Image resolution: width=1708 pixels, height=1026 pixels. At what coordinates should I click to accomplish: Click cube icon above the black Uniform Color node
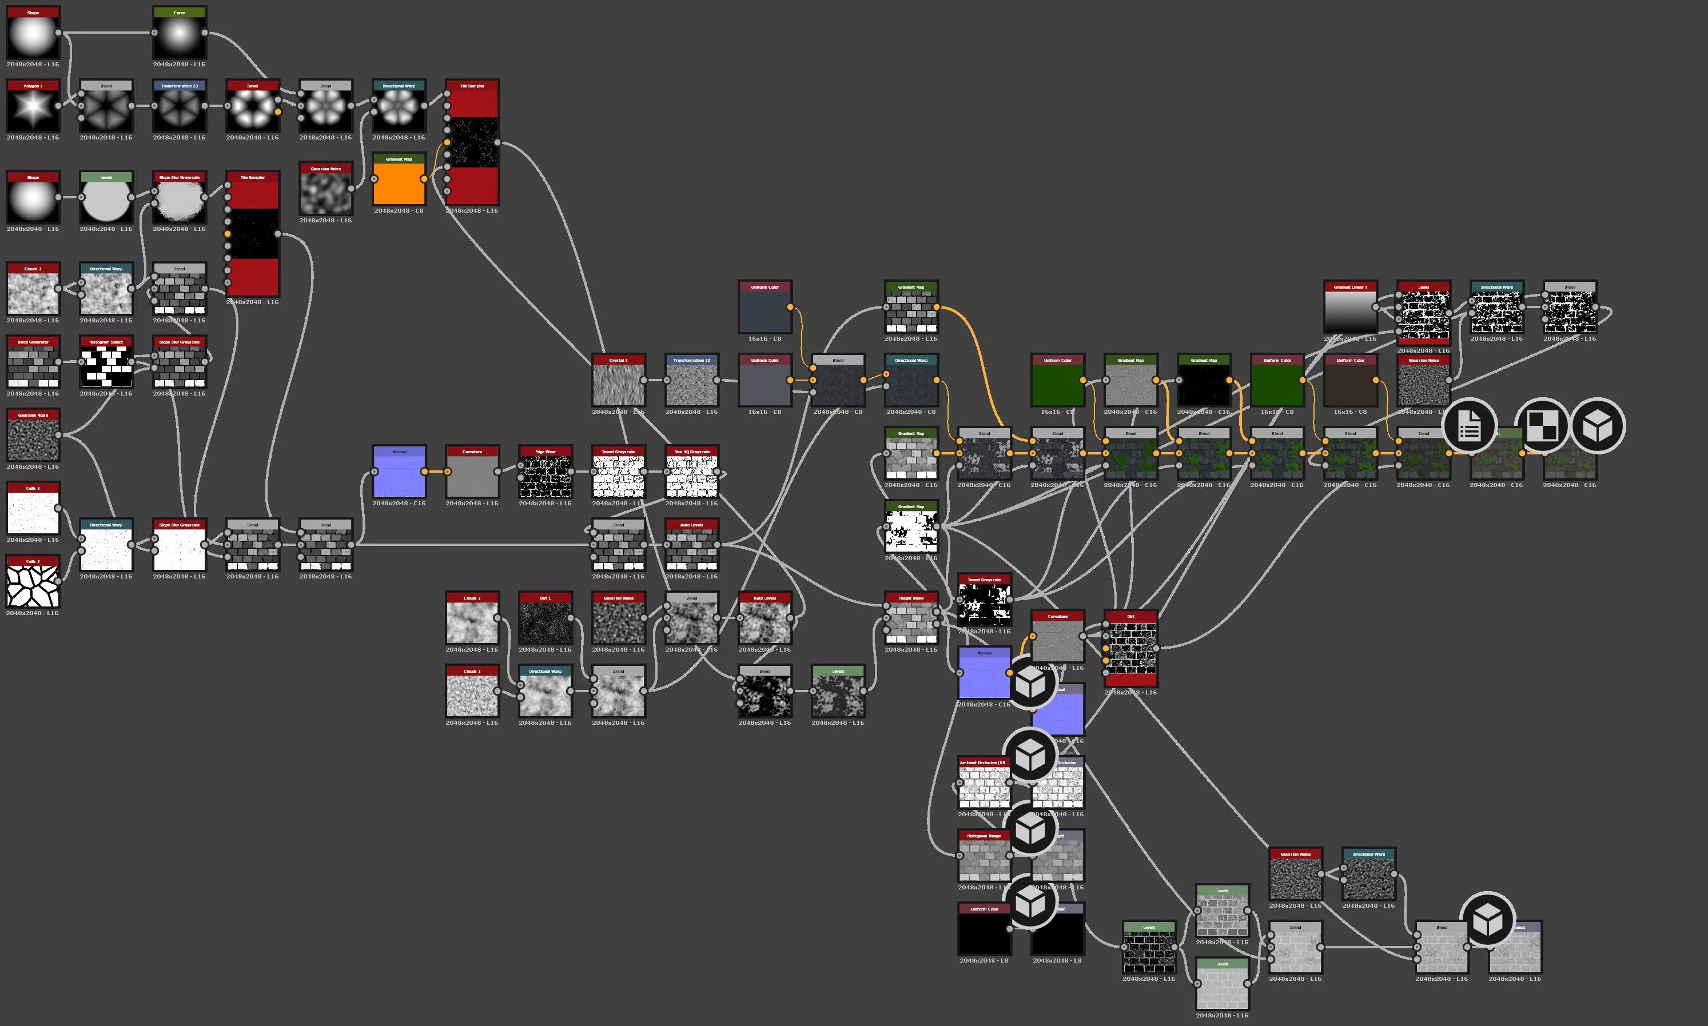[1030, 901]
